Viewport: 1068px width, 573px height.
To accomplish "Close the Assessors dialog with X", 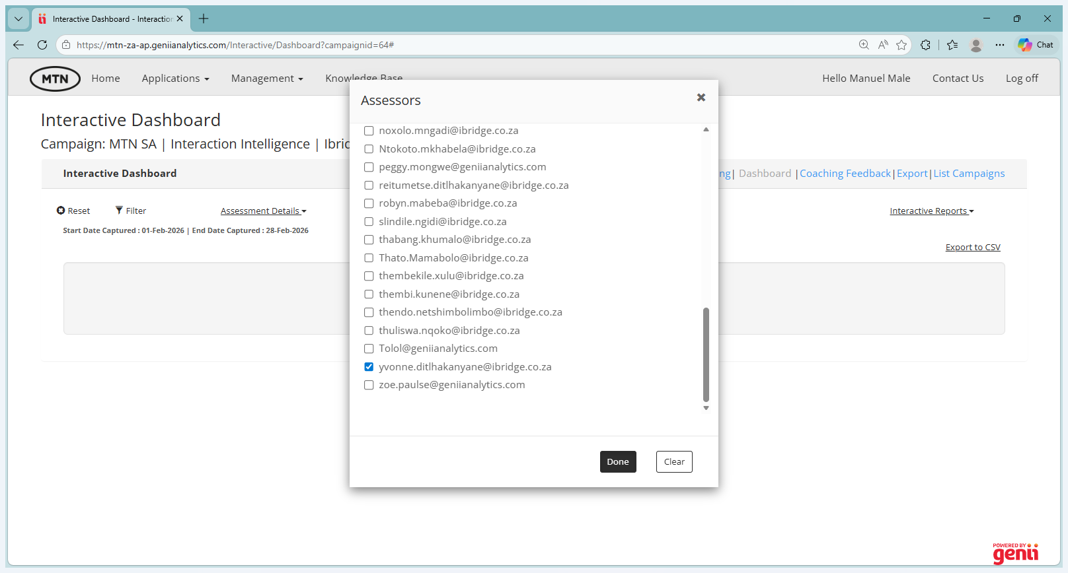I will pyautogui.click(x=701, y=98).
